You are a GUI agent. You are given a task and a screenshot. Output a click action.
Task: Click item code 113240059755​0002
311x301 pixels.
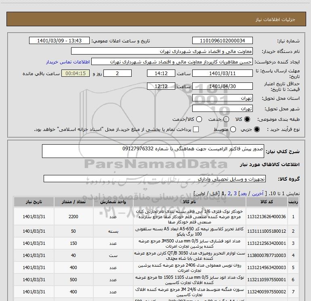click(x=267, y=292)
